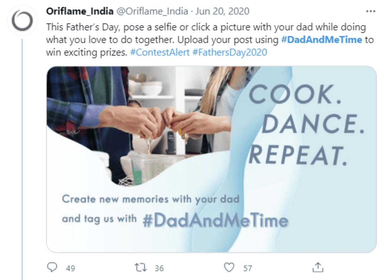Image resolution: width=385 pixels, height=280 pixels.
Task: View the 49 replies count
Action: 70,268
